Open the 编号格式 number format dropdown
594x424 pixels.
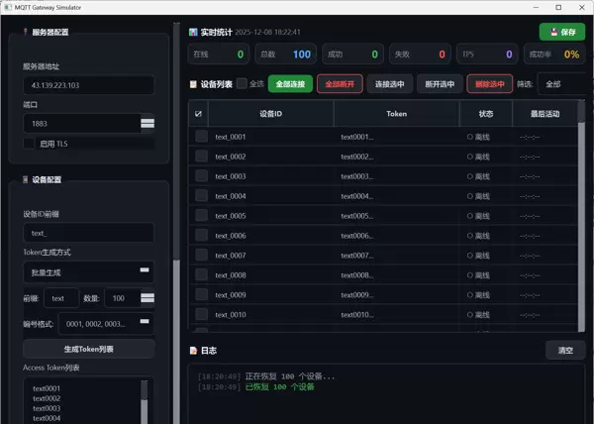(105, 323)
